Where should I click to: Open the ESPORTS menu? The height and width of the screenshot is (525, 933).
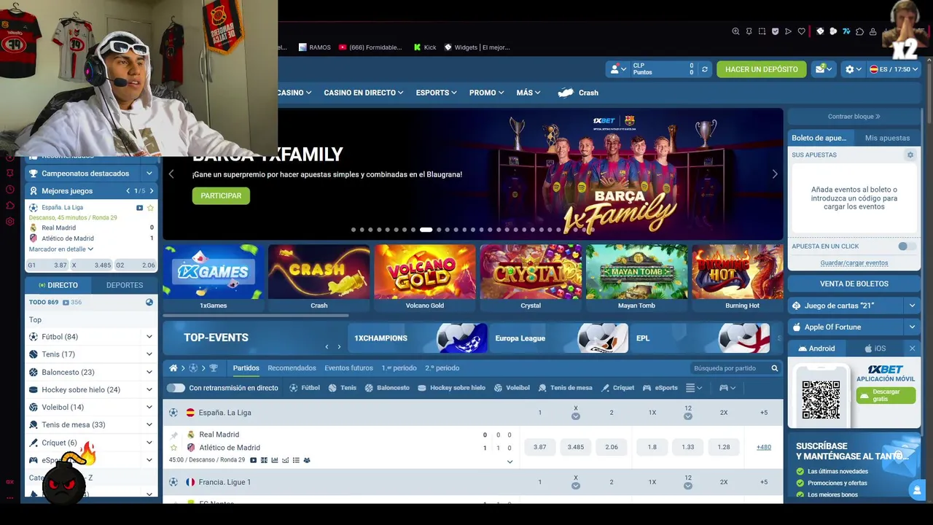tap(436, 93)
